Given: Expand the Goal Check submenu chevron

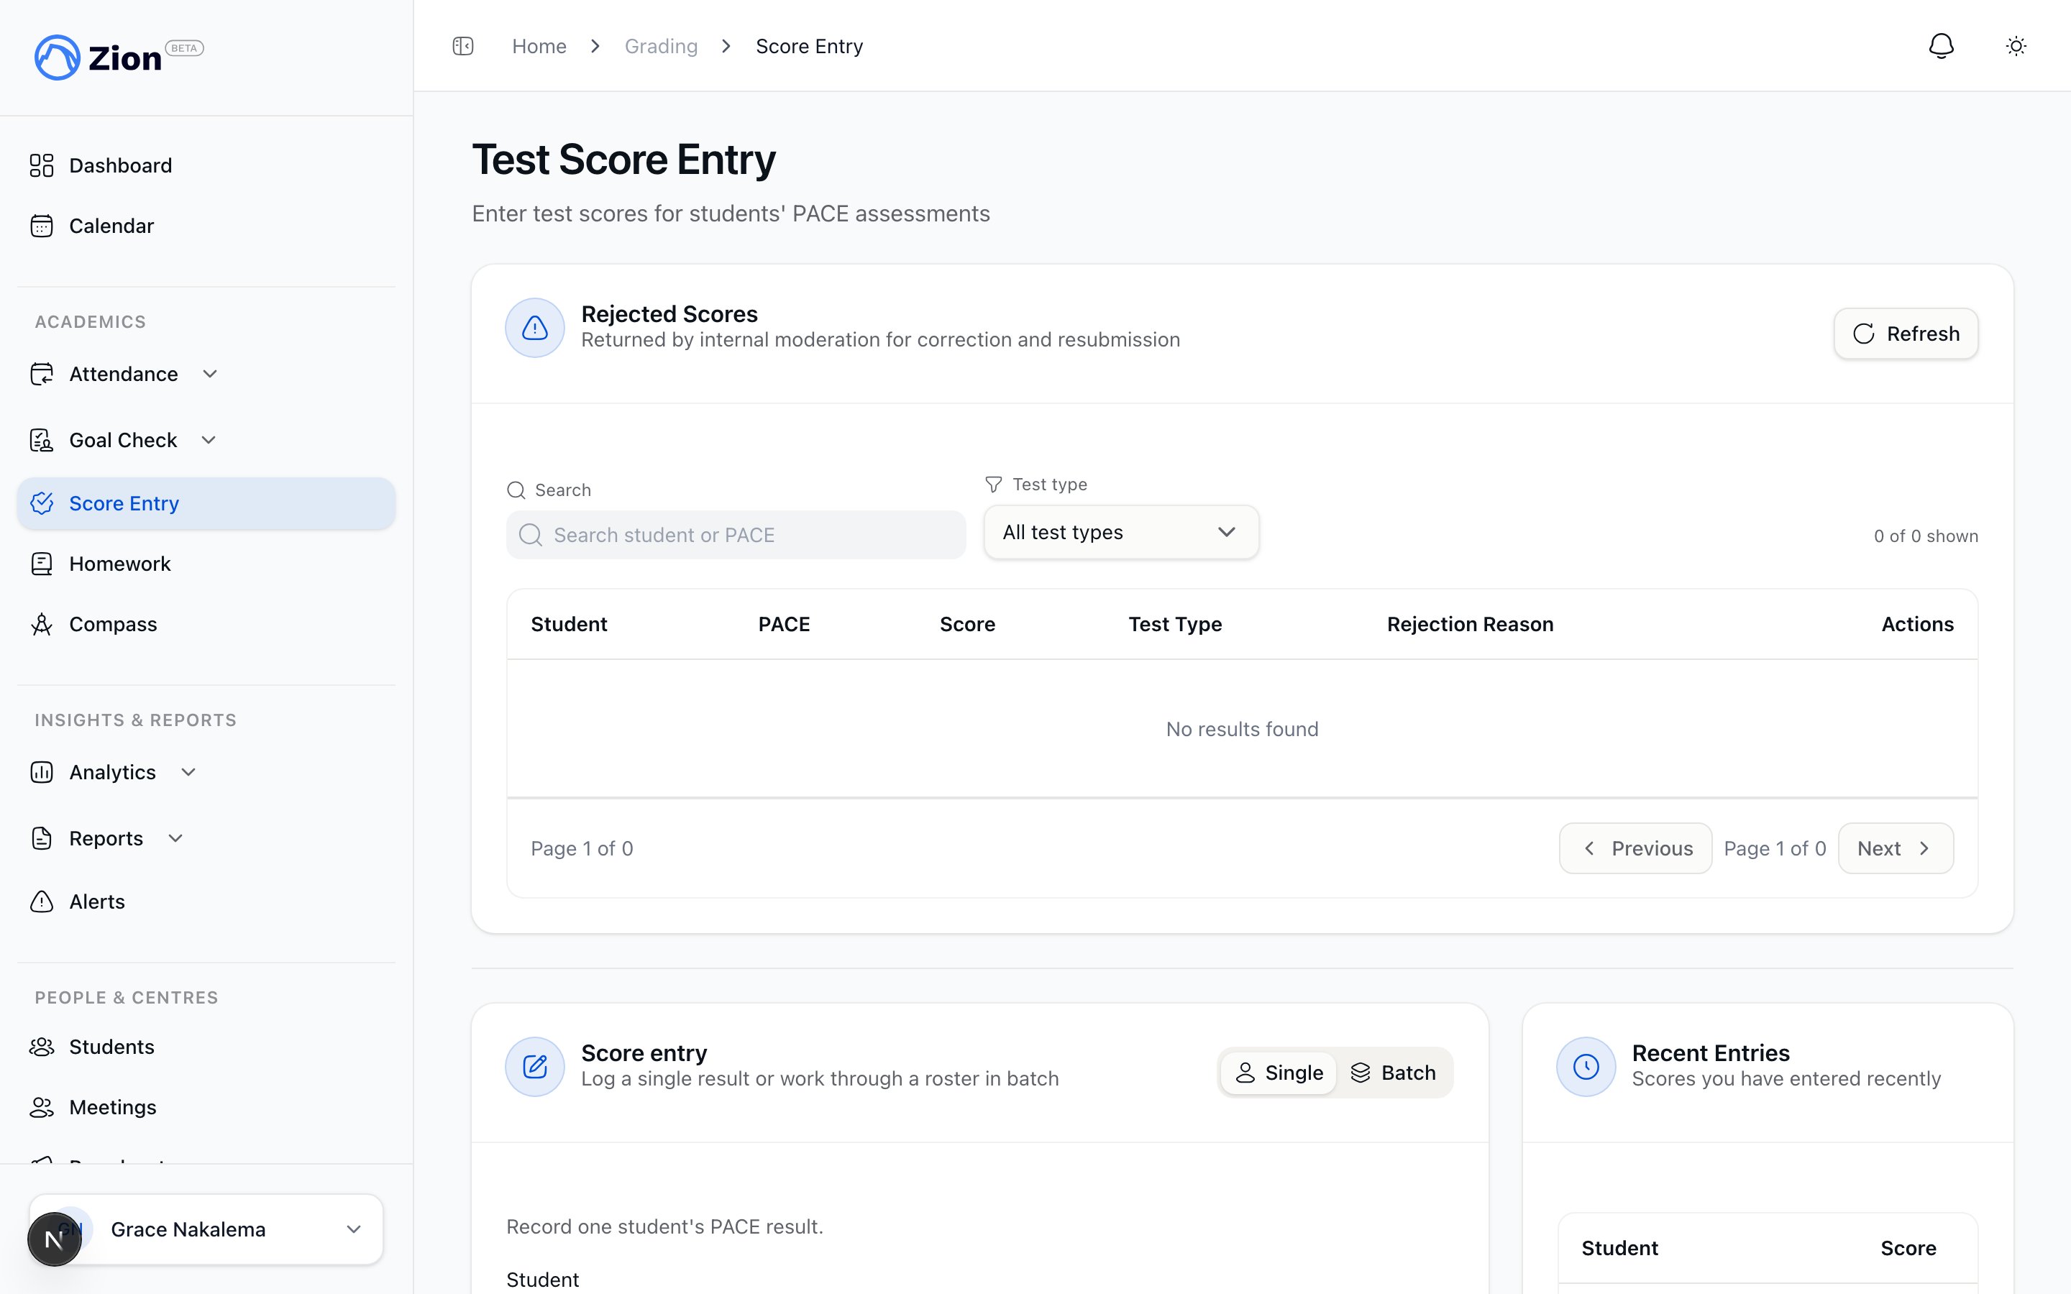Looking at the screenshot, I should coord(208,440).
